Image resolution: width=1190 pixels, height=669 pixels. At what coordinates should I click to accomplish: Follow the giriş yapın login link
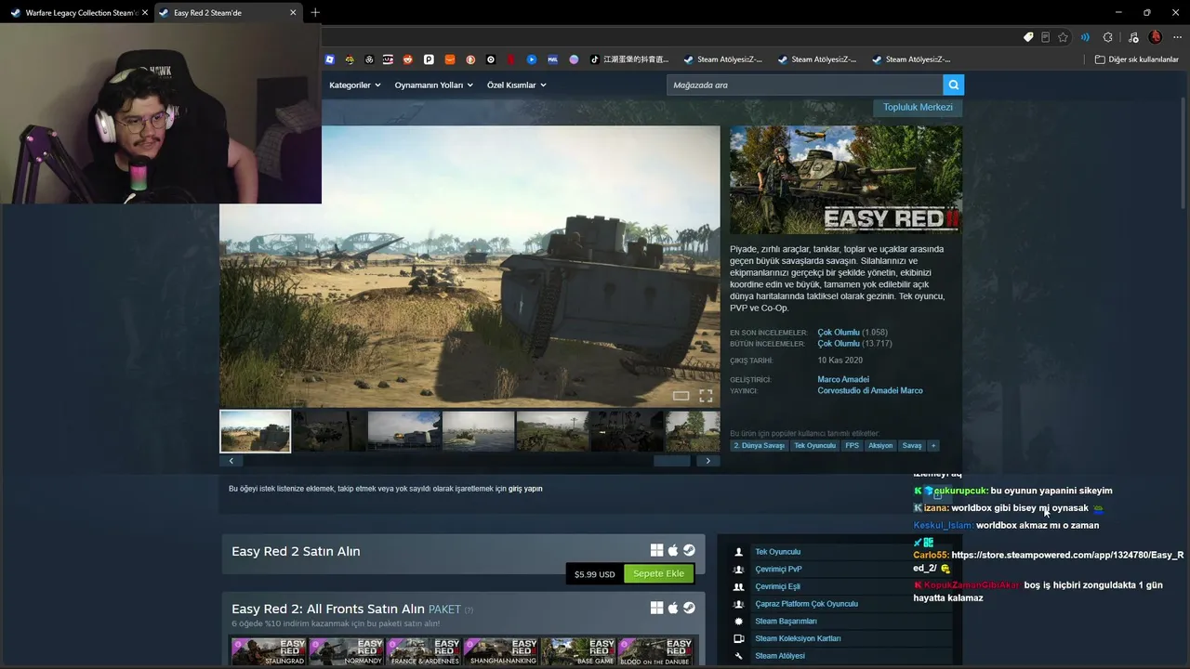pos(525,489)
